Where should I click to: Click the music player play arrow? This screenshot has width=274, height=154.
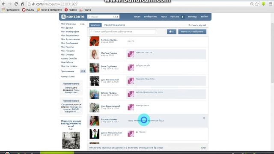click(183, 17)
